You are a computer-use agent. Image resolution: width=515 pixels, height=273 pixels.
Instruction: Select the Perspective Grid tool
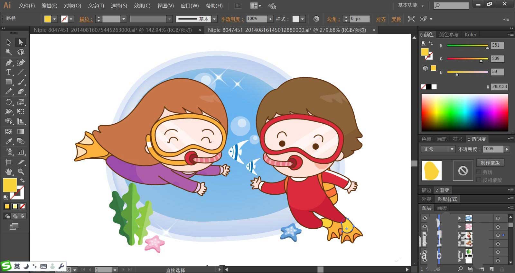click(21, 121)
